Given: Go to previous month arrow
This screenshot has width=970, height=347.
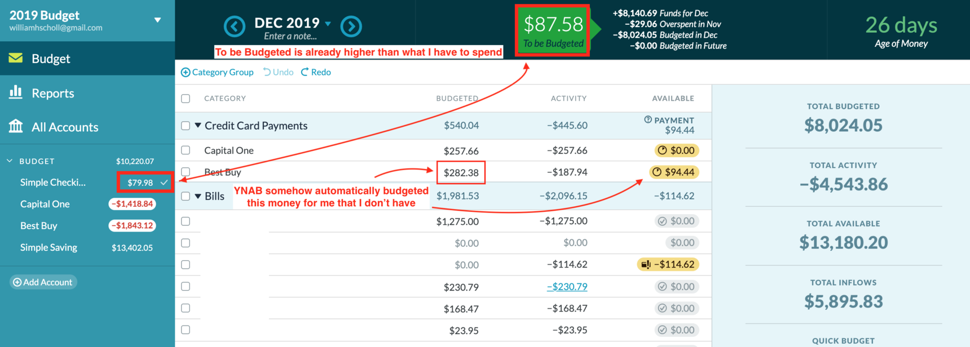Looking at the screenshot, I should pyautogui.click(x=235, y=26).
